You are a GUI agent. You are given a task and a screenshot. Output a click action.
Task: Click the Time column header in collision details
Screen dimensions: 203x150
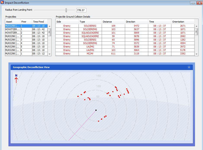pyautogui.click(x=159, y=22)
